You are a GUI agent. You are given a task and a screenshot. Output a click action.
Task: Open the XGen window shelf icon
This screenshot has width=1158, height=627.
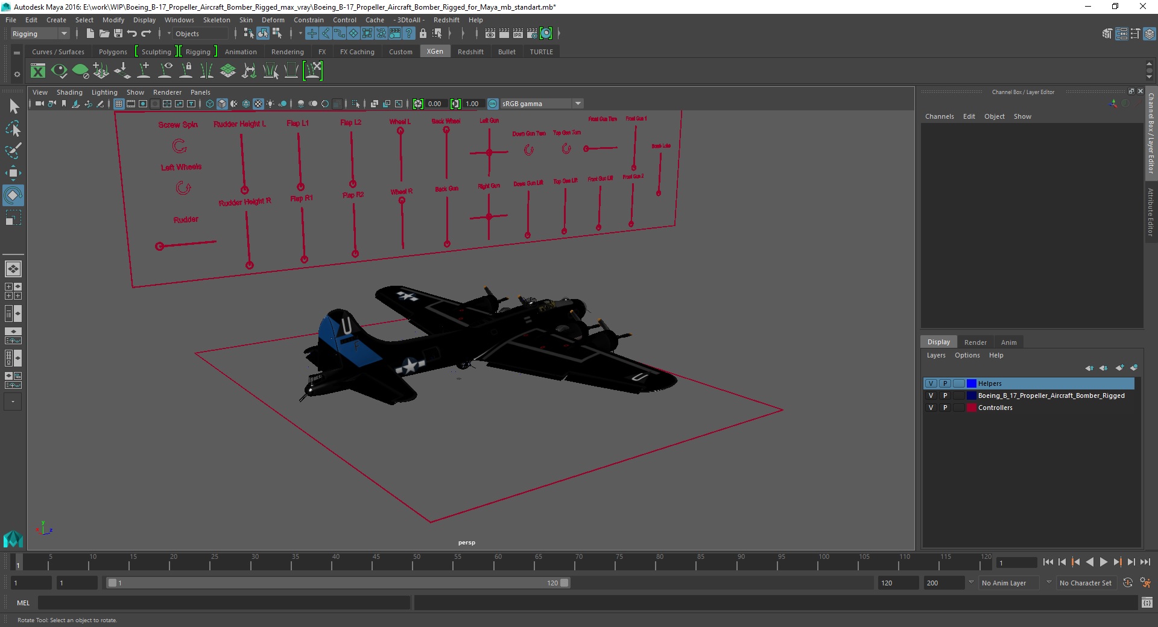tap(38, 71)
